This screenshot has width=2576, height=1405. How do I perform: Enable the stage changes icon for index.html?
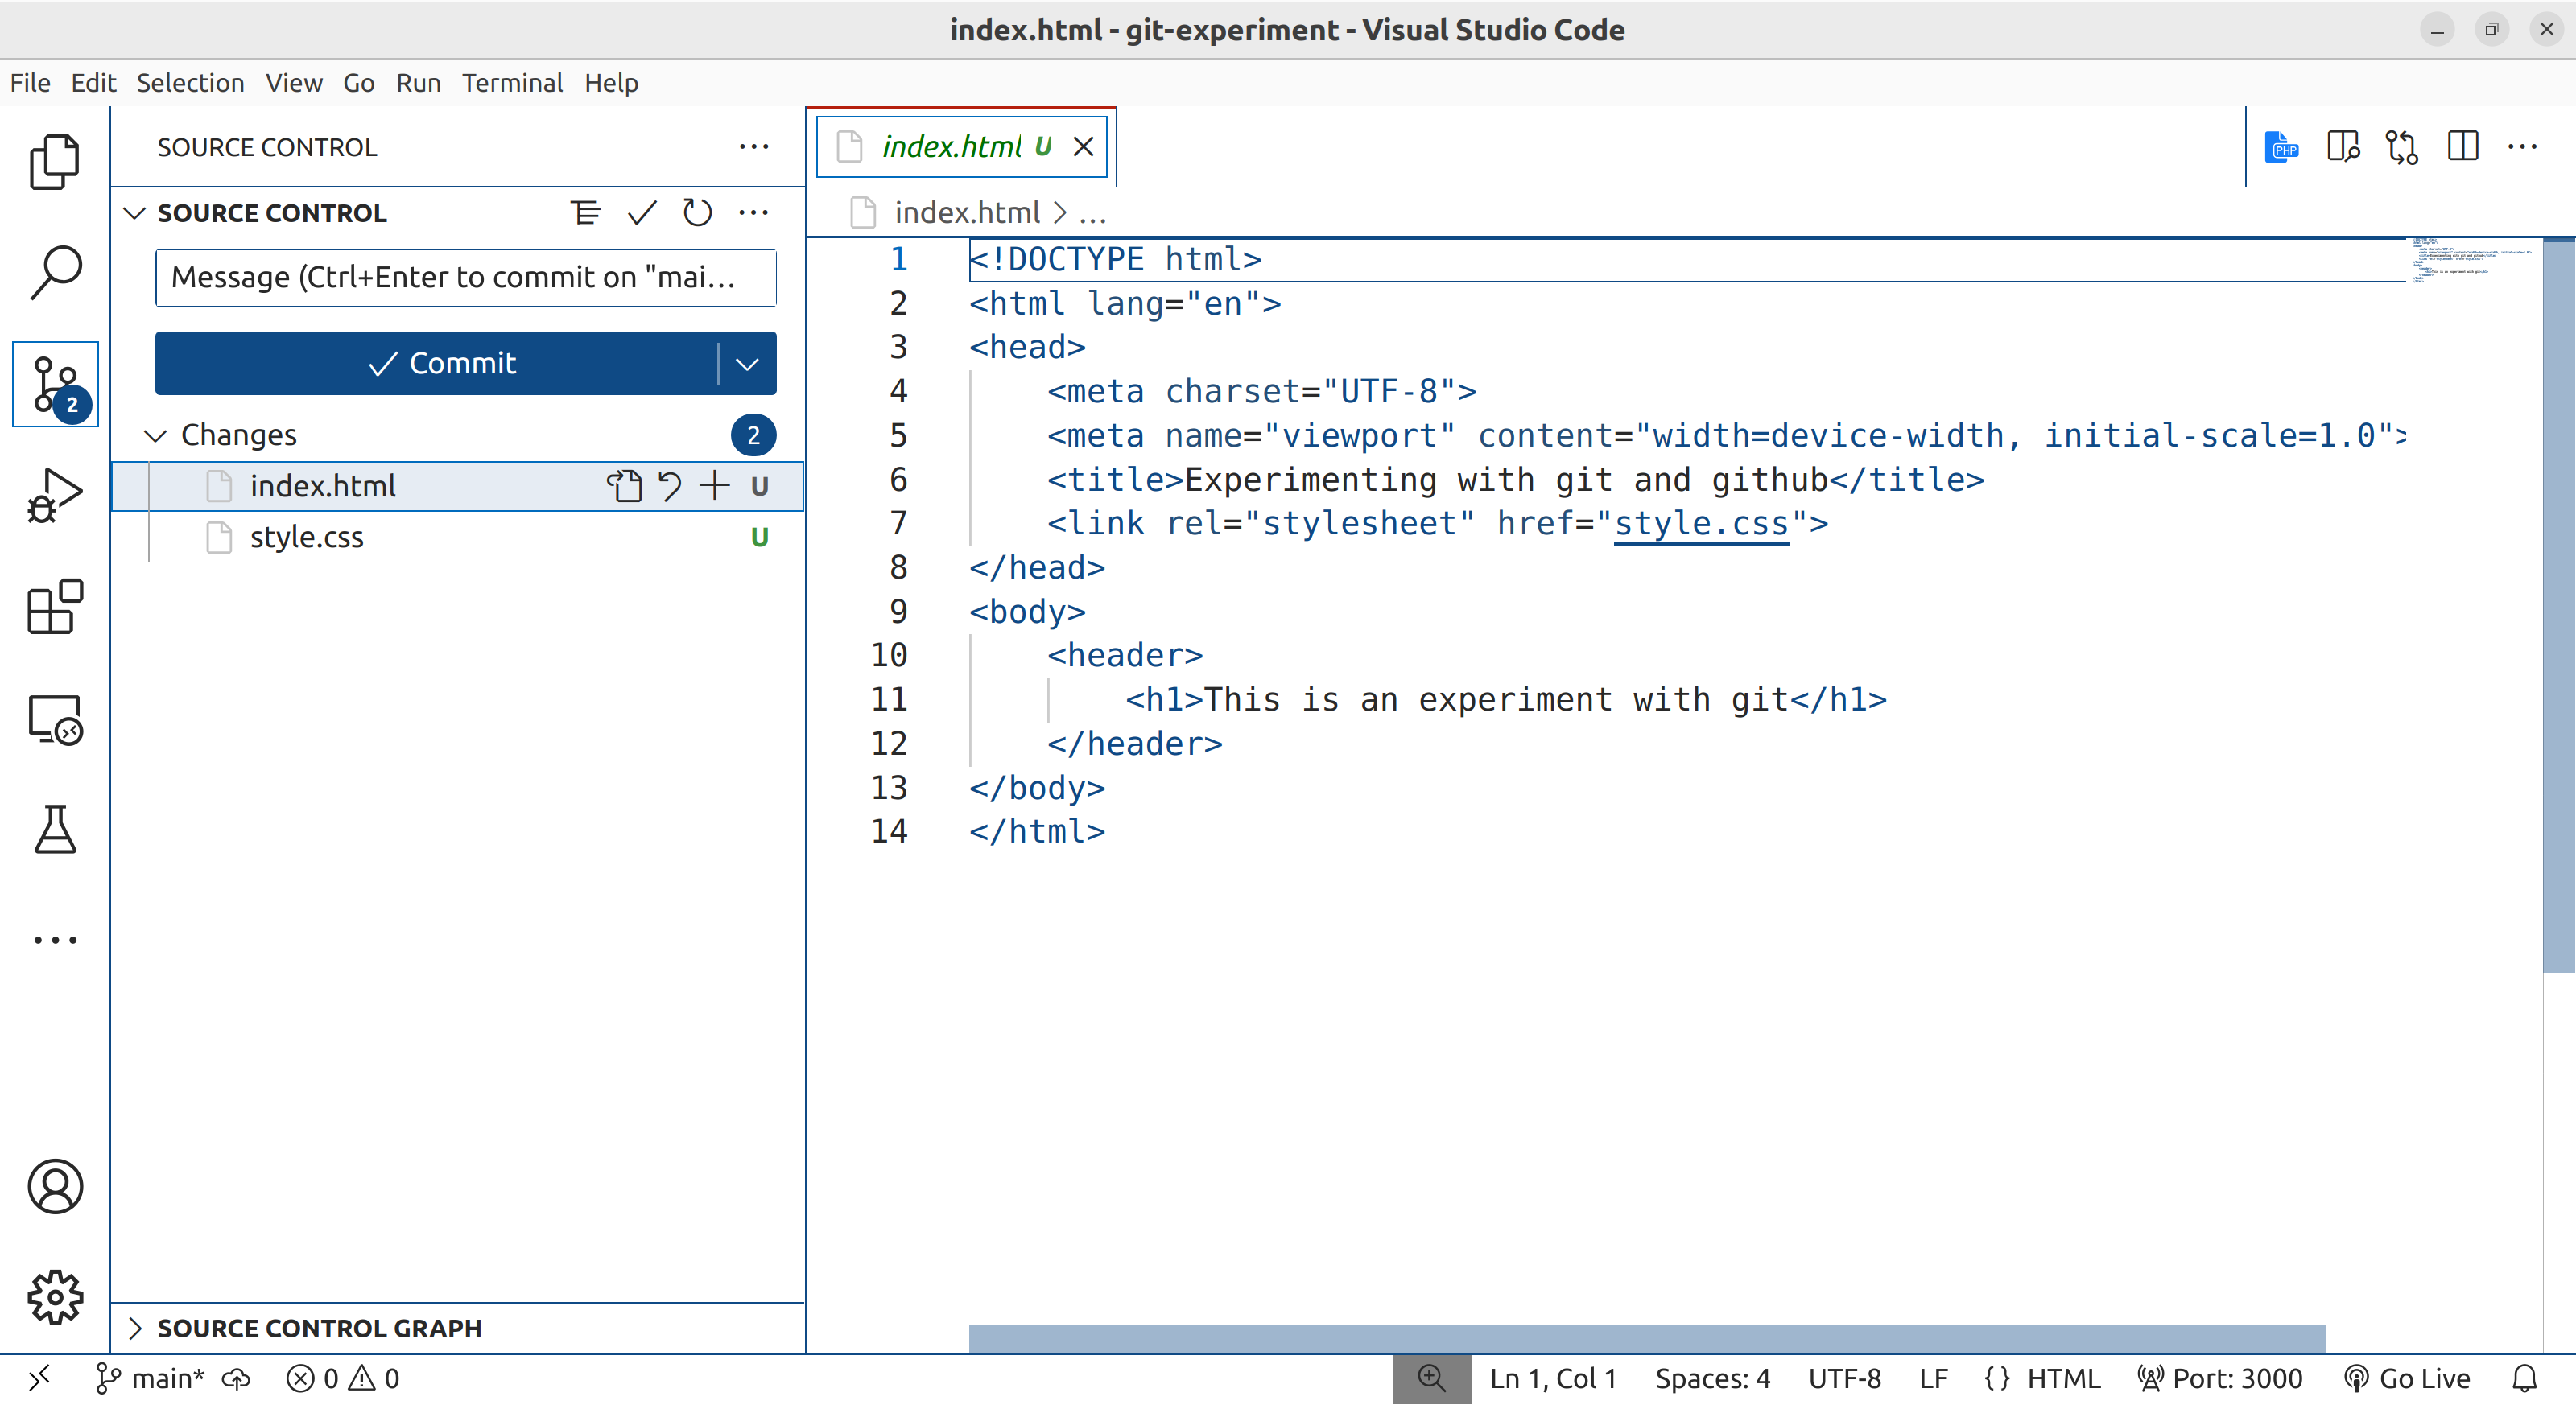coord(715,486)
